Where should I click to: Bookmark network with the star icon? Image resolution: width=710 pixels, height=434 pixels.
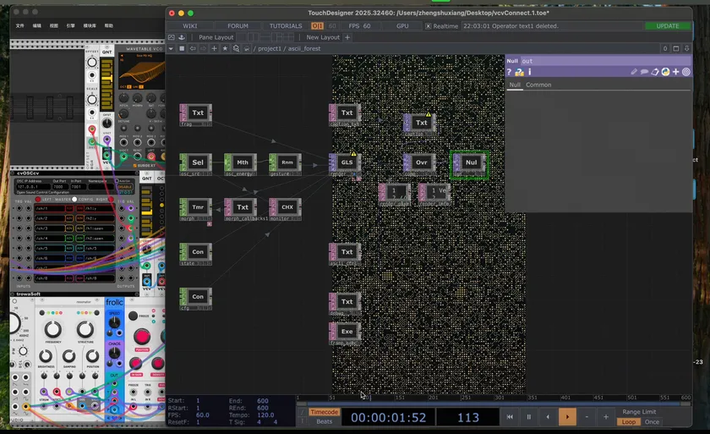pyautogui.click(x=225, y=48)
